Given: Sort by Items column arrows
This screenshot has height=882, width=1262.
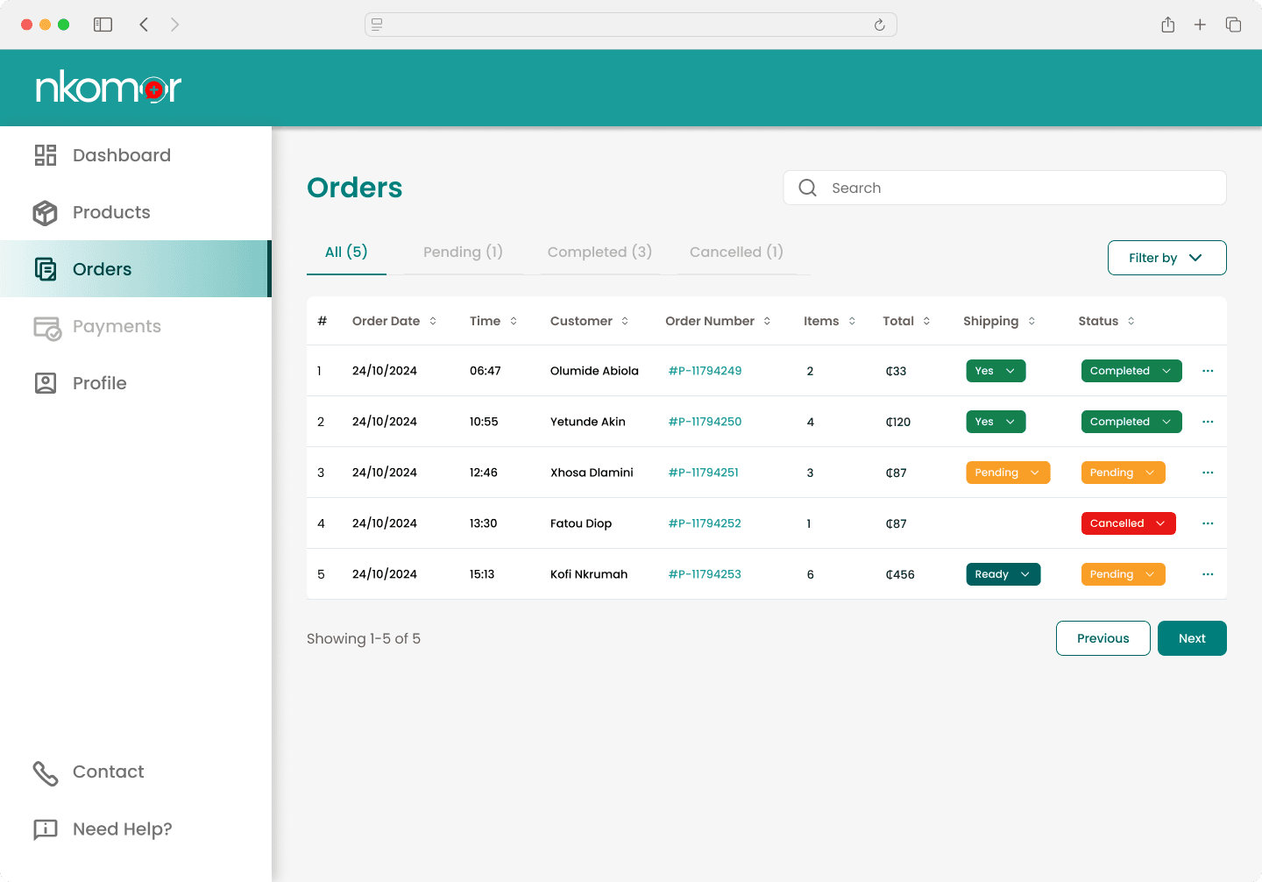Looking at the screenshot, I should (x=852, y=321).
